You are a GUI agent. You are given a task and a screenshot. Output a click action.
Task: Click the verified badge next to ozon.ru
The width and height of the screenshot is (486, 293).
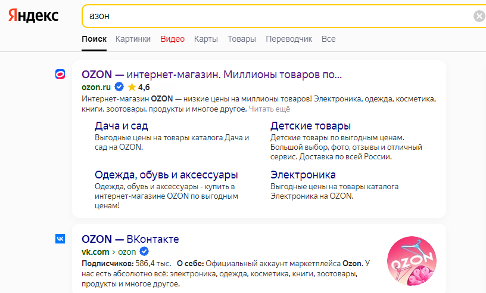(x=119, y=87)
